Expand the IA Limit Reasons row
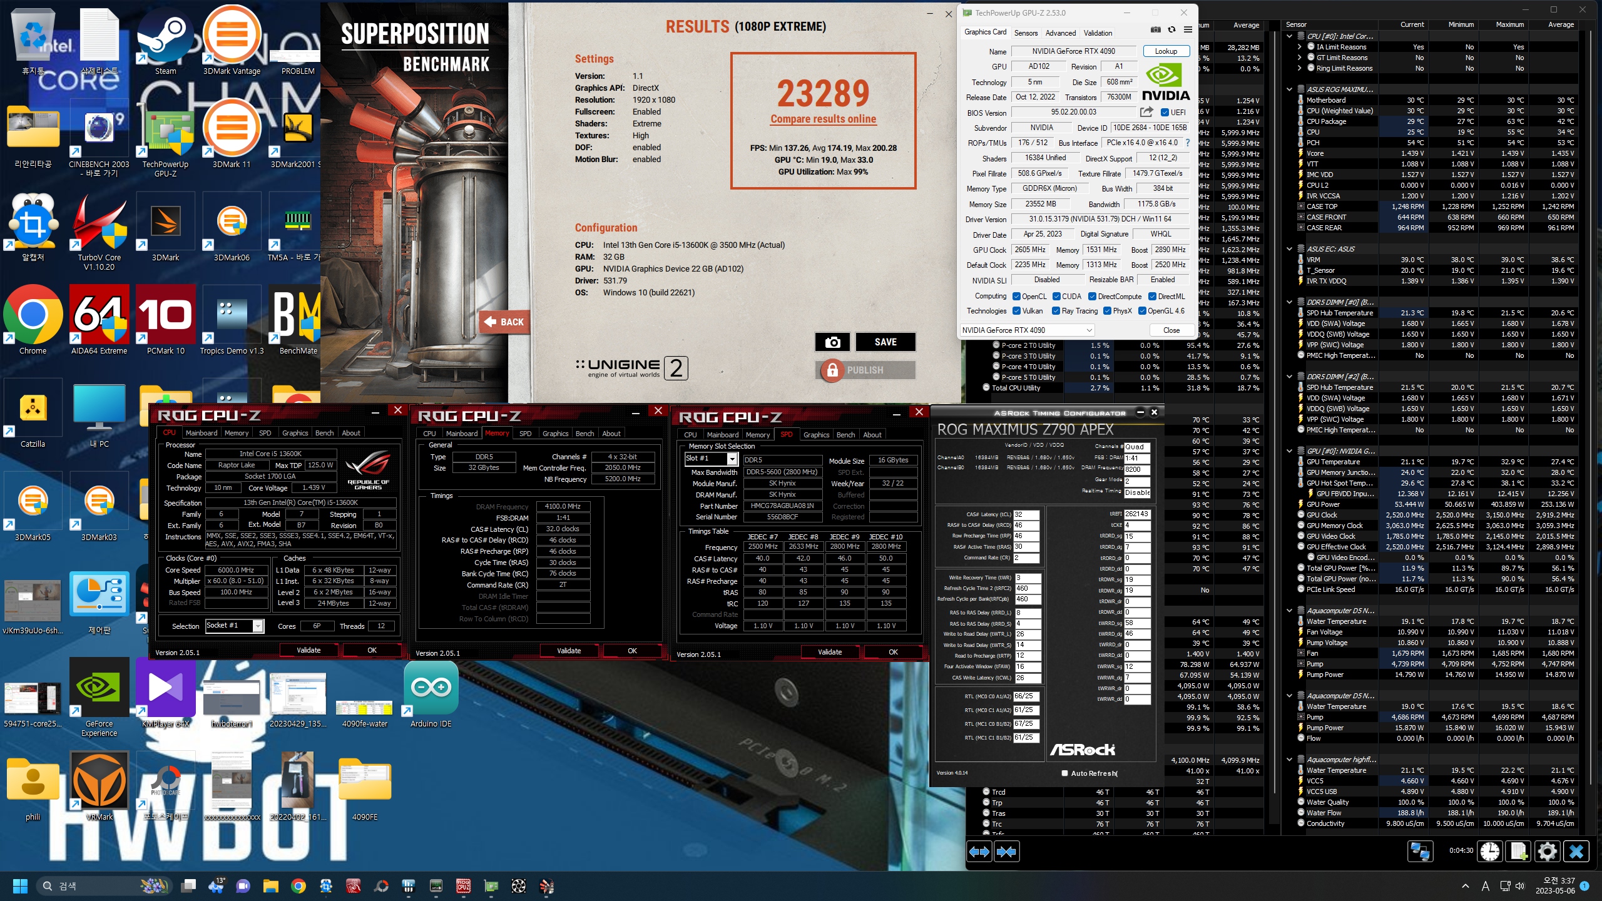This screenshot has height=901, width=1602. click(1300, 47)
